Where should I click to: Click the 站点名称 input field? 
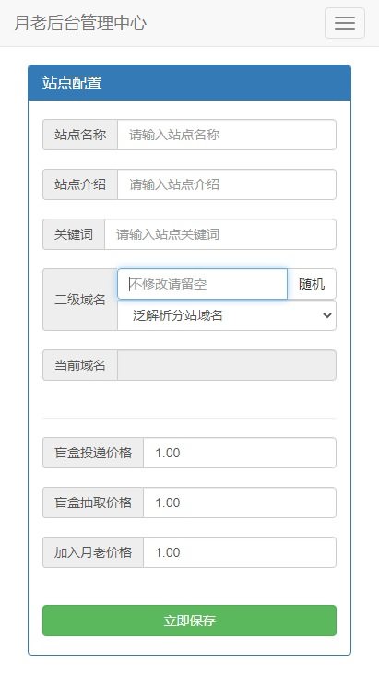[227, 135]
